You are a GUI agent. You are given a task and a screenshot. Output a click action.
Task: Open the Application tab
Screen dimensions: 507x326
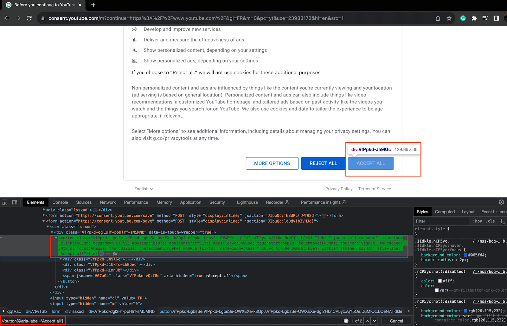click(x=190, y=202)
